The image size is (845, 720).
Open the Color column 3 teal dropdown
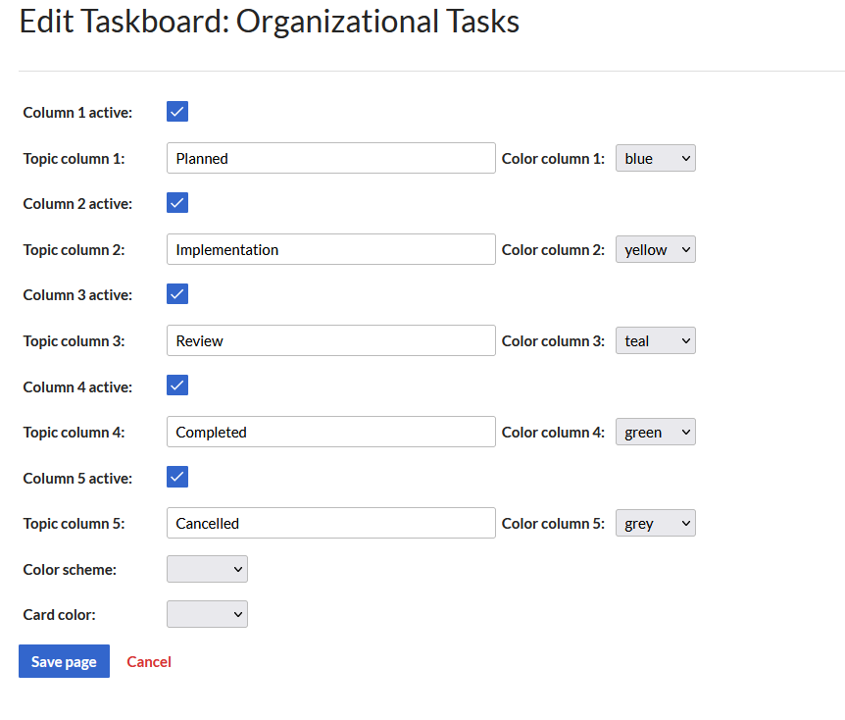click(x=655, y=340)
